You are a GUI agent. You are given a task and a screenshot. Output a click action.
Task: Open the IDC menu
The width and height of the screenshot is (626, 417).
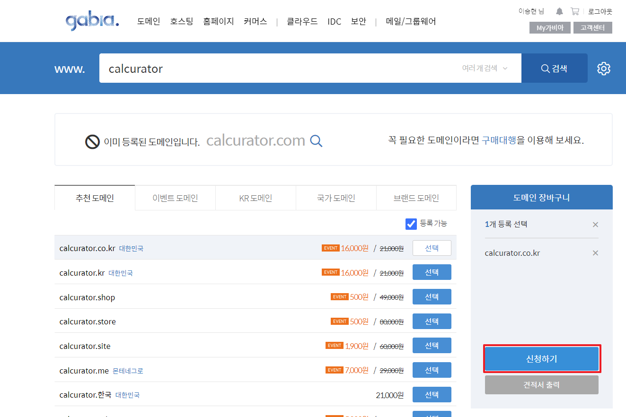334,21
